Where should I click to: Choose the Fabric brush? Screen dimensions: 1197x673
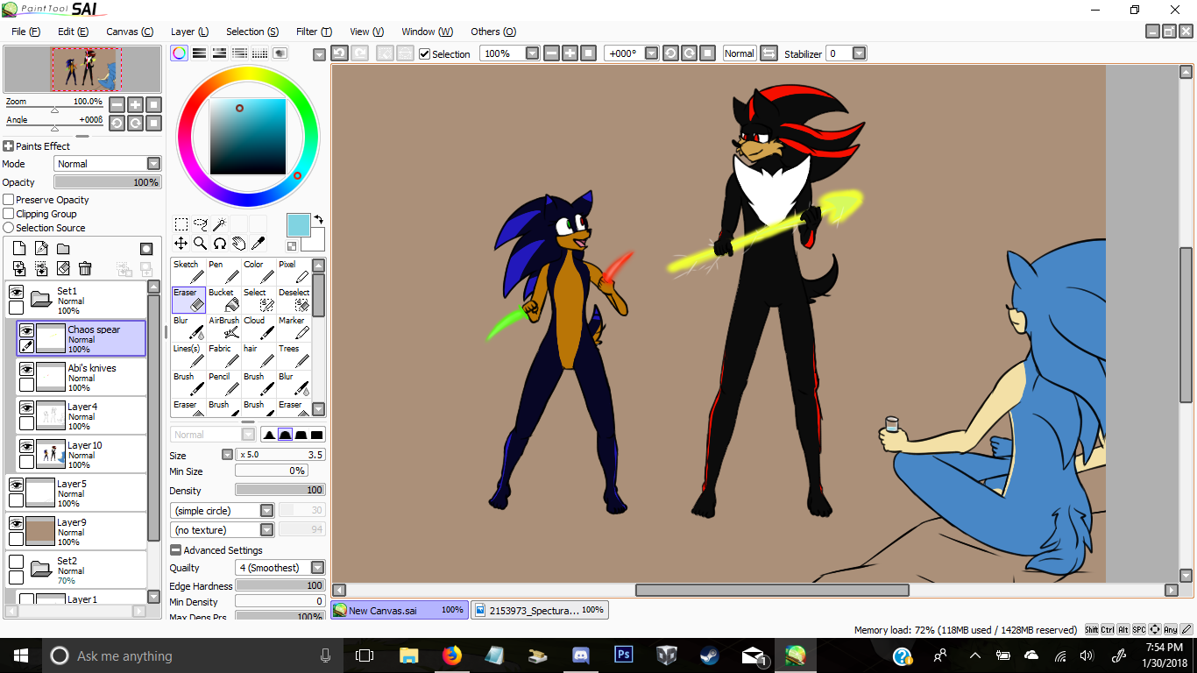pos(223,356)
